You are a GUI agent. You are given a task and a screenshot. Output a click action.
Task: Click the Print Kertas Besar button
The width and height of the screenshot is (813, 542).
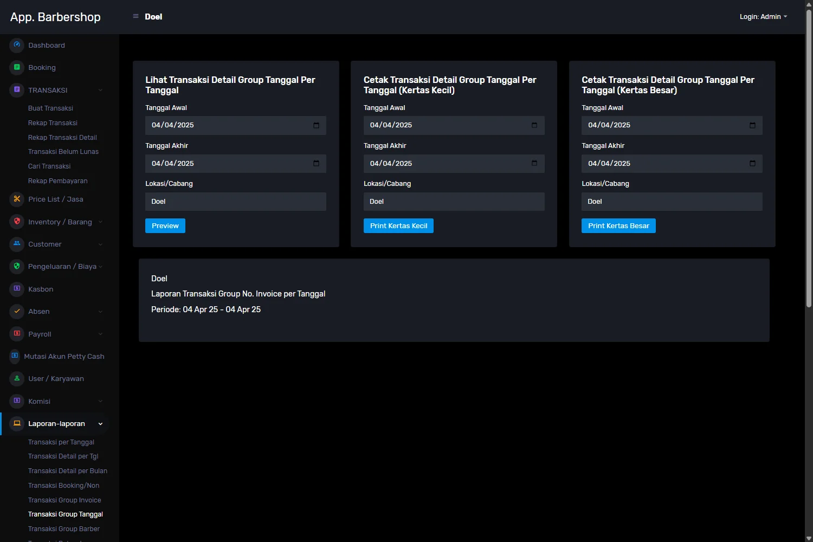[618, 226]
